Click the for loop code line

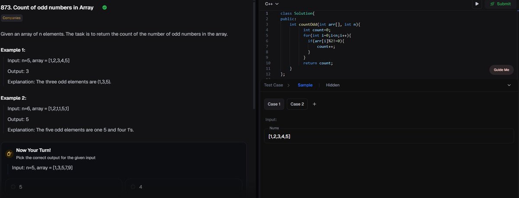pyautogui.click(x=327, y=35)
